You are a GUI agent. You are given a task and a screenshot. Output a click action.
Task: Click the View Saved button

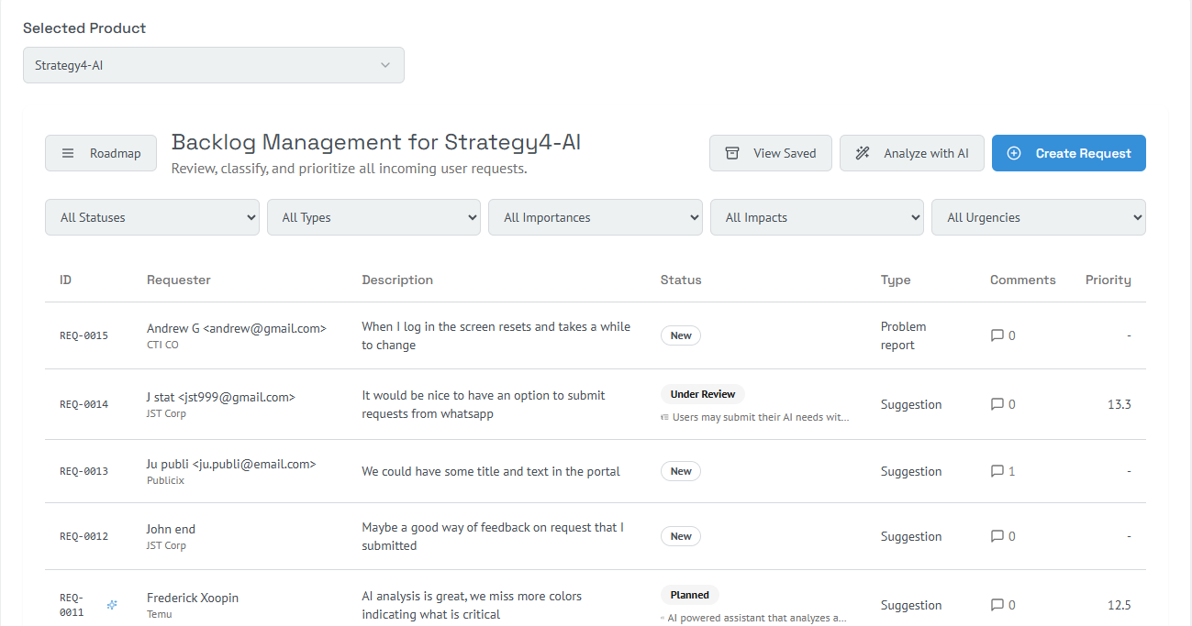tap(771, 153)
